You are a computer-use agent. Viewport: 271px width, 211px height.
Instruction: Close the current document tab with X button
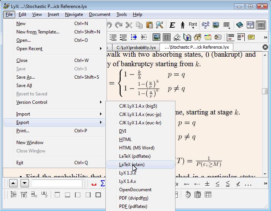click(x=265, y=47)
